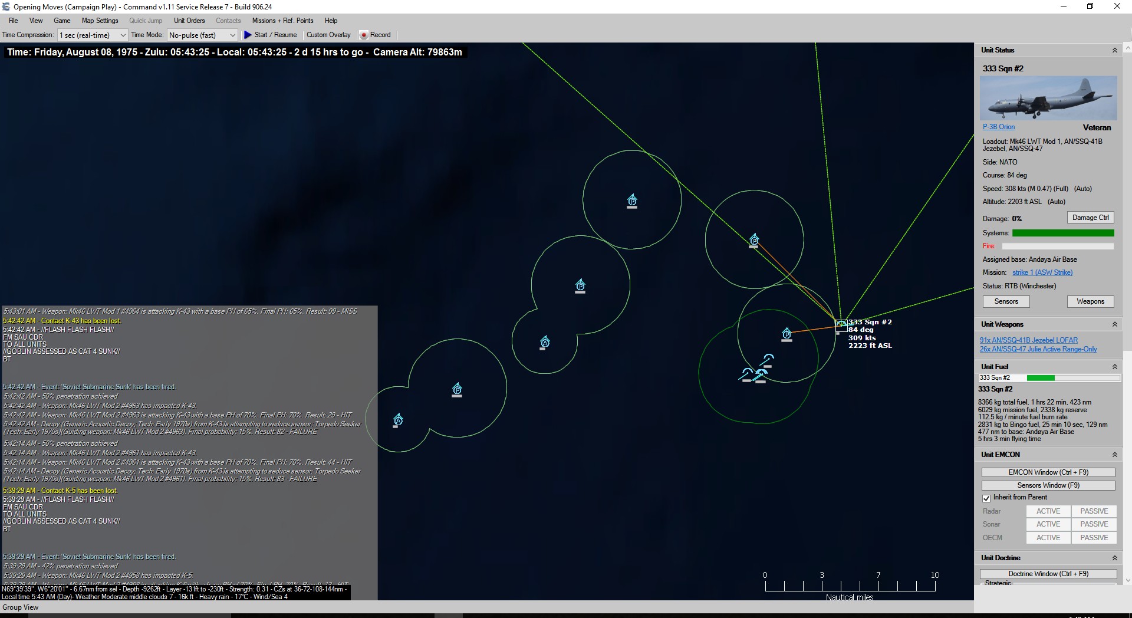Select the sonobuoy crossed by the diagonal green line
Viewport: 1132px width, 618px height.
coord(754,240)
